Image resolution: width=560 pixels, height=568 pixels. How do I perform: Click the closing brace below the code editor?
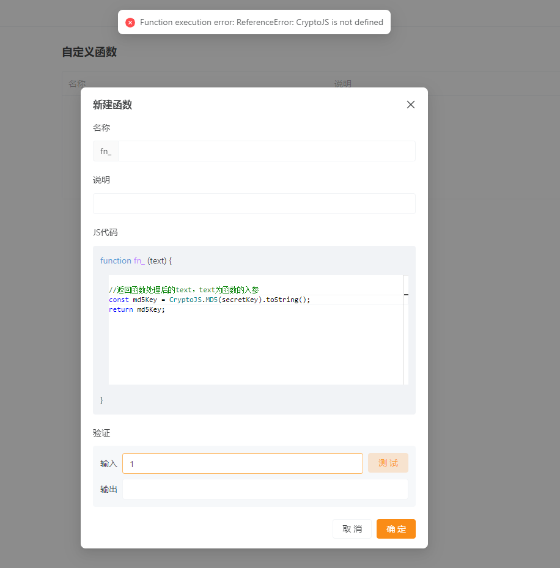(x=101, y=400)
